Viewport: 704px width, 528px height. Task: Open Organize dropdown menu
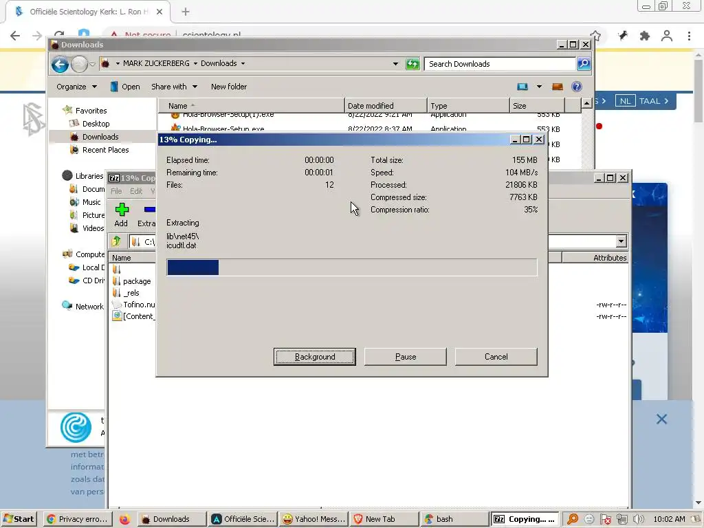[76, 87]
